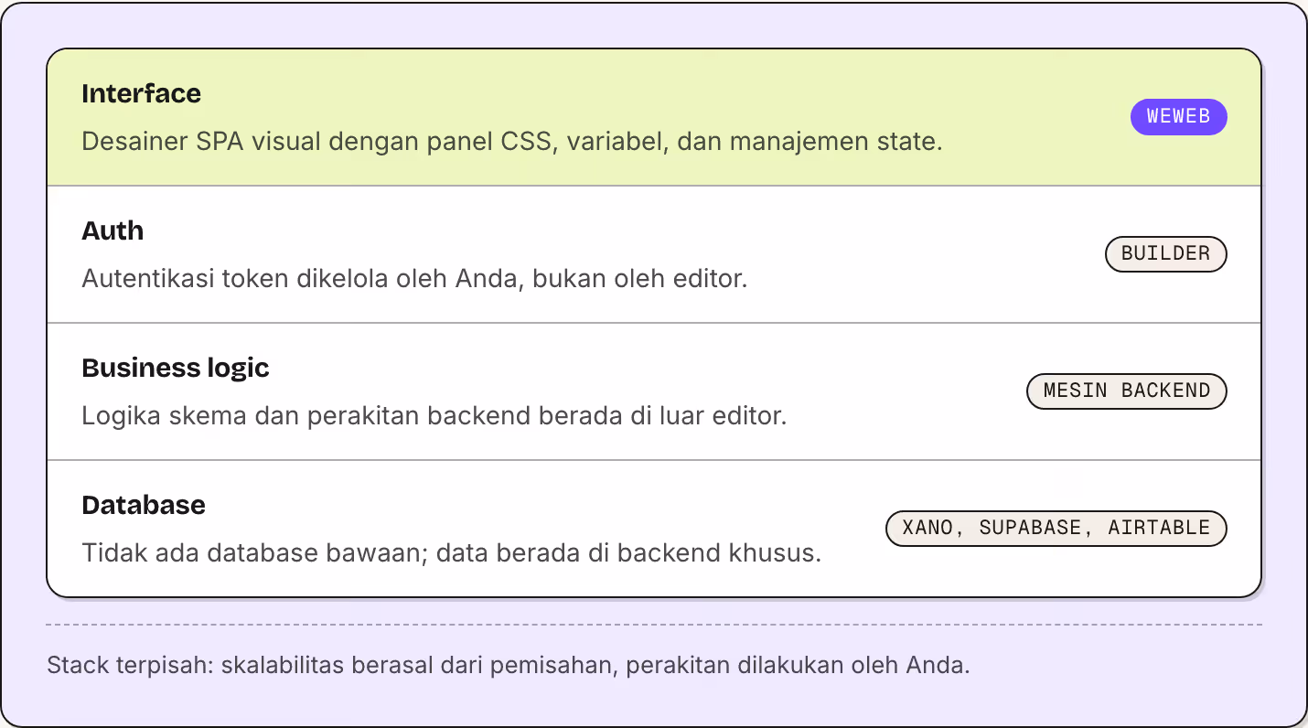The image size is (1308, 728).
Task: Select the MESIN BACKEND tag
Action: 1126,391
